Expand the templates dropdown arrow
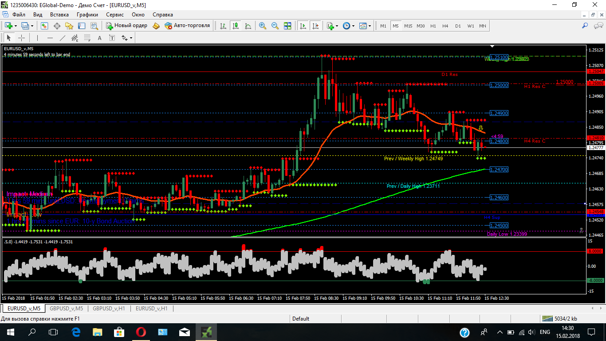Screen dimensions: 606x341 pyautogui.click(x=370, y=26)
